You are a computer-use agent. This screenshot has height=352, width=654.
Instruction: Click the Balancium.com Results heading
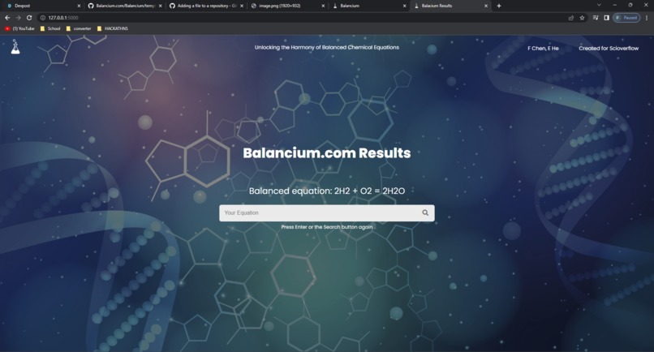(327, 153)
